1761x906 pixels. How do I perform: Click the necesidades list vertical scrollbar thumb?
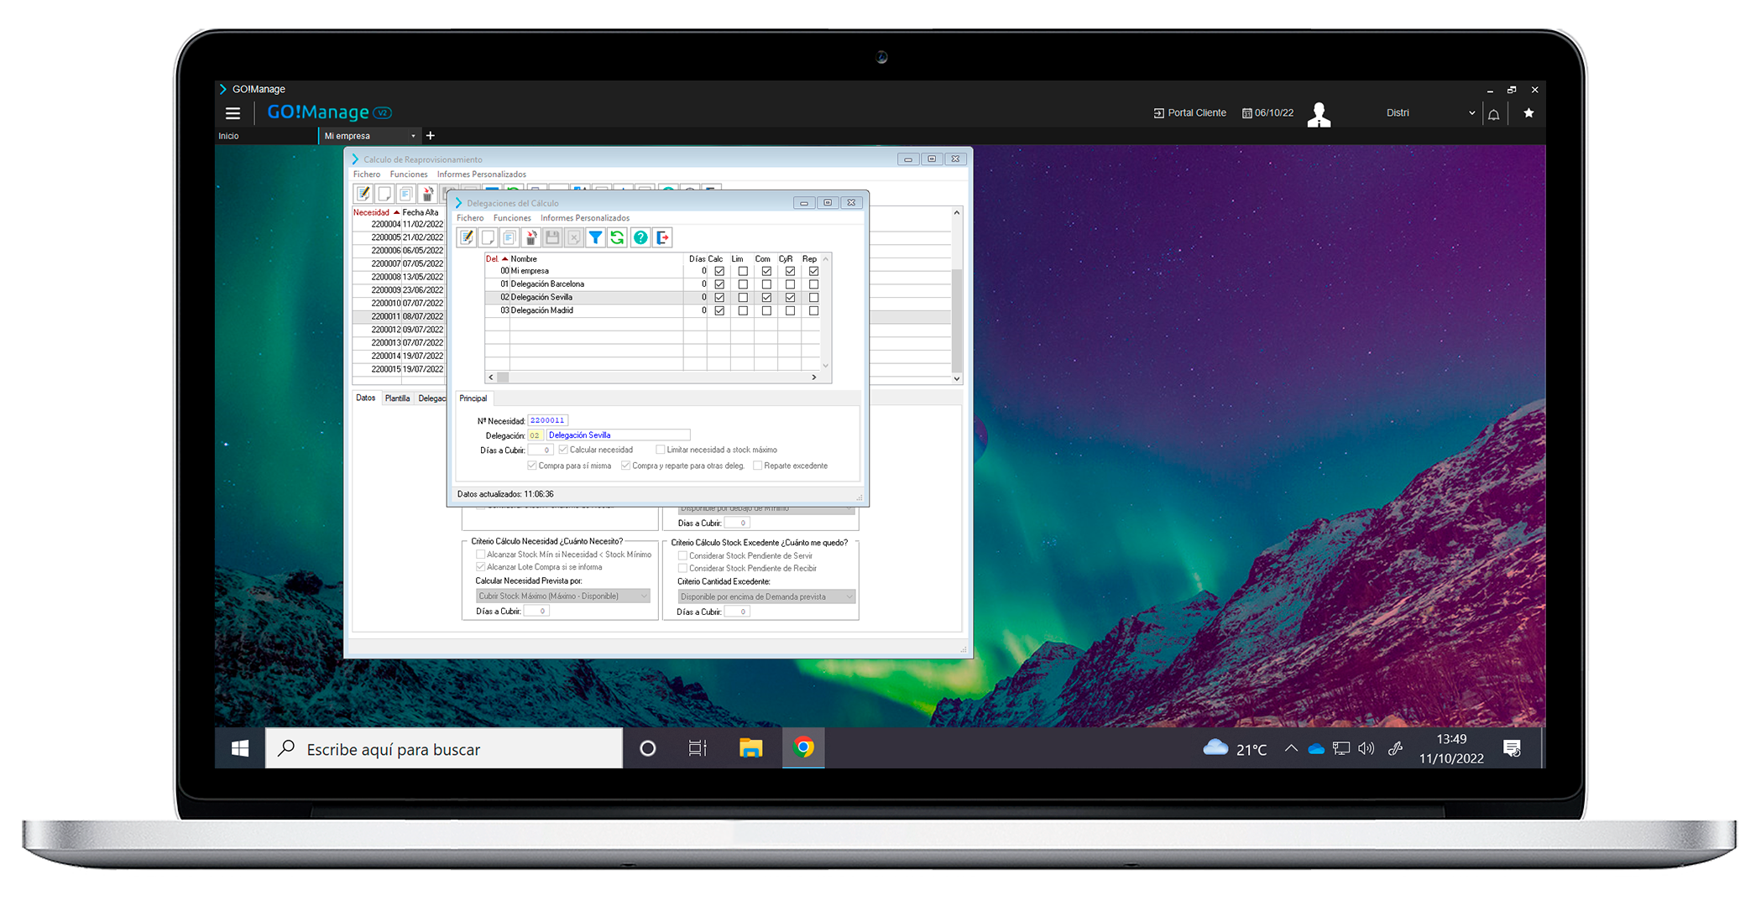[957, 320]
